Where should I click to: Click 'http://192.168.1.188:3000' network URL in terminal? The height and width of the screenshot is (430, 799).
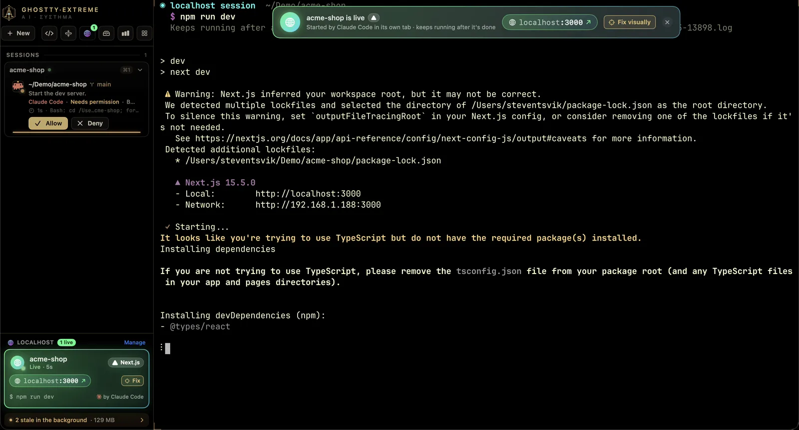click(318, 205)
